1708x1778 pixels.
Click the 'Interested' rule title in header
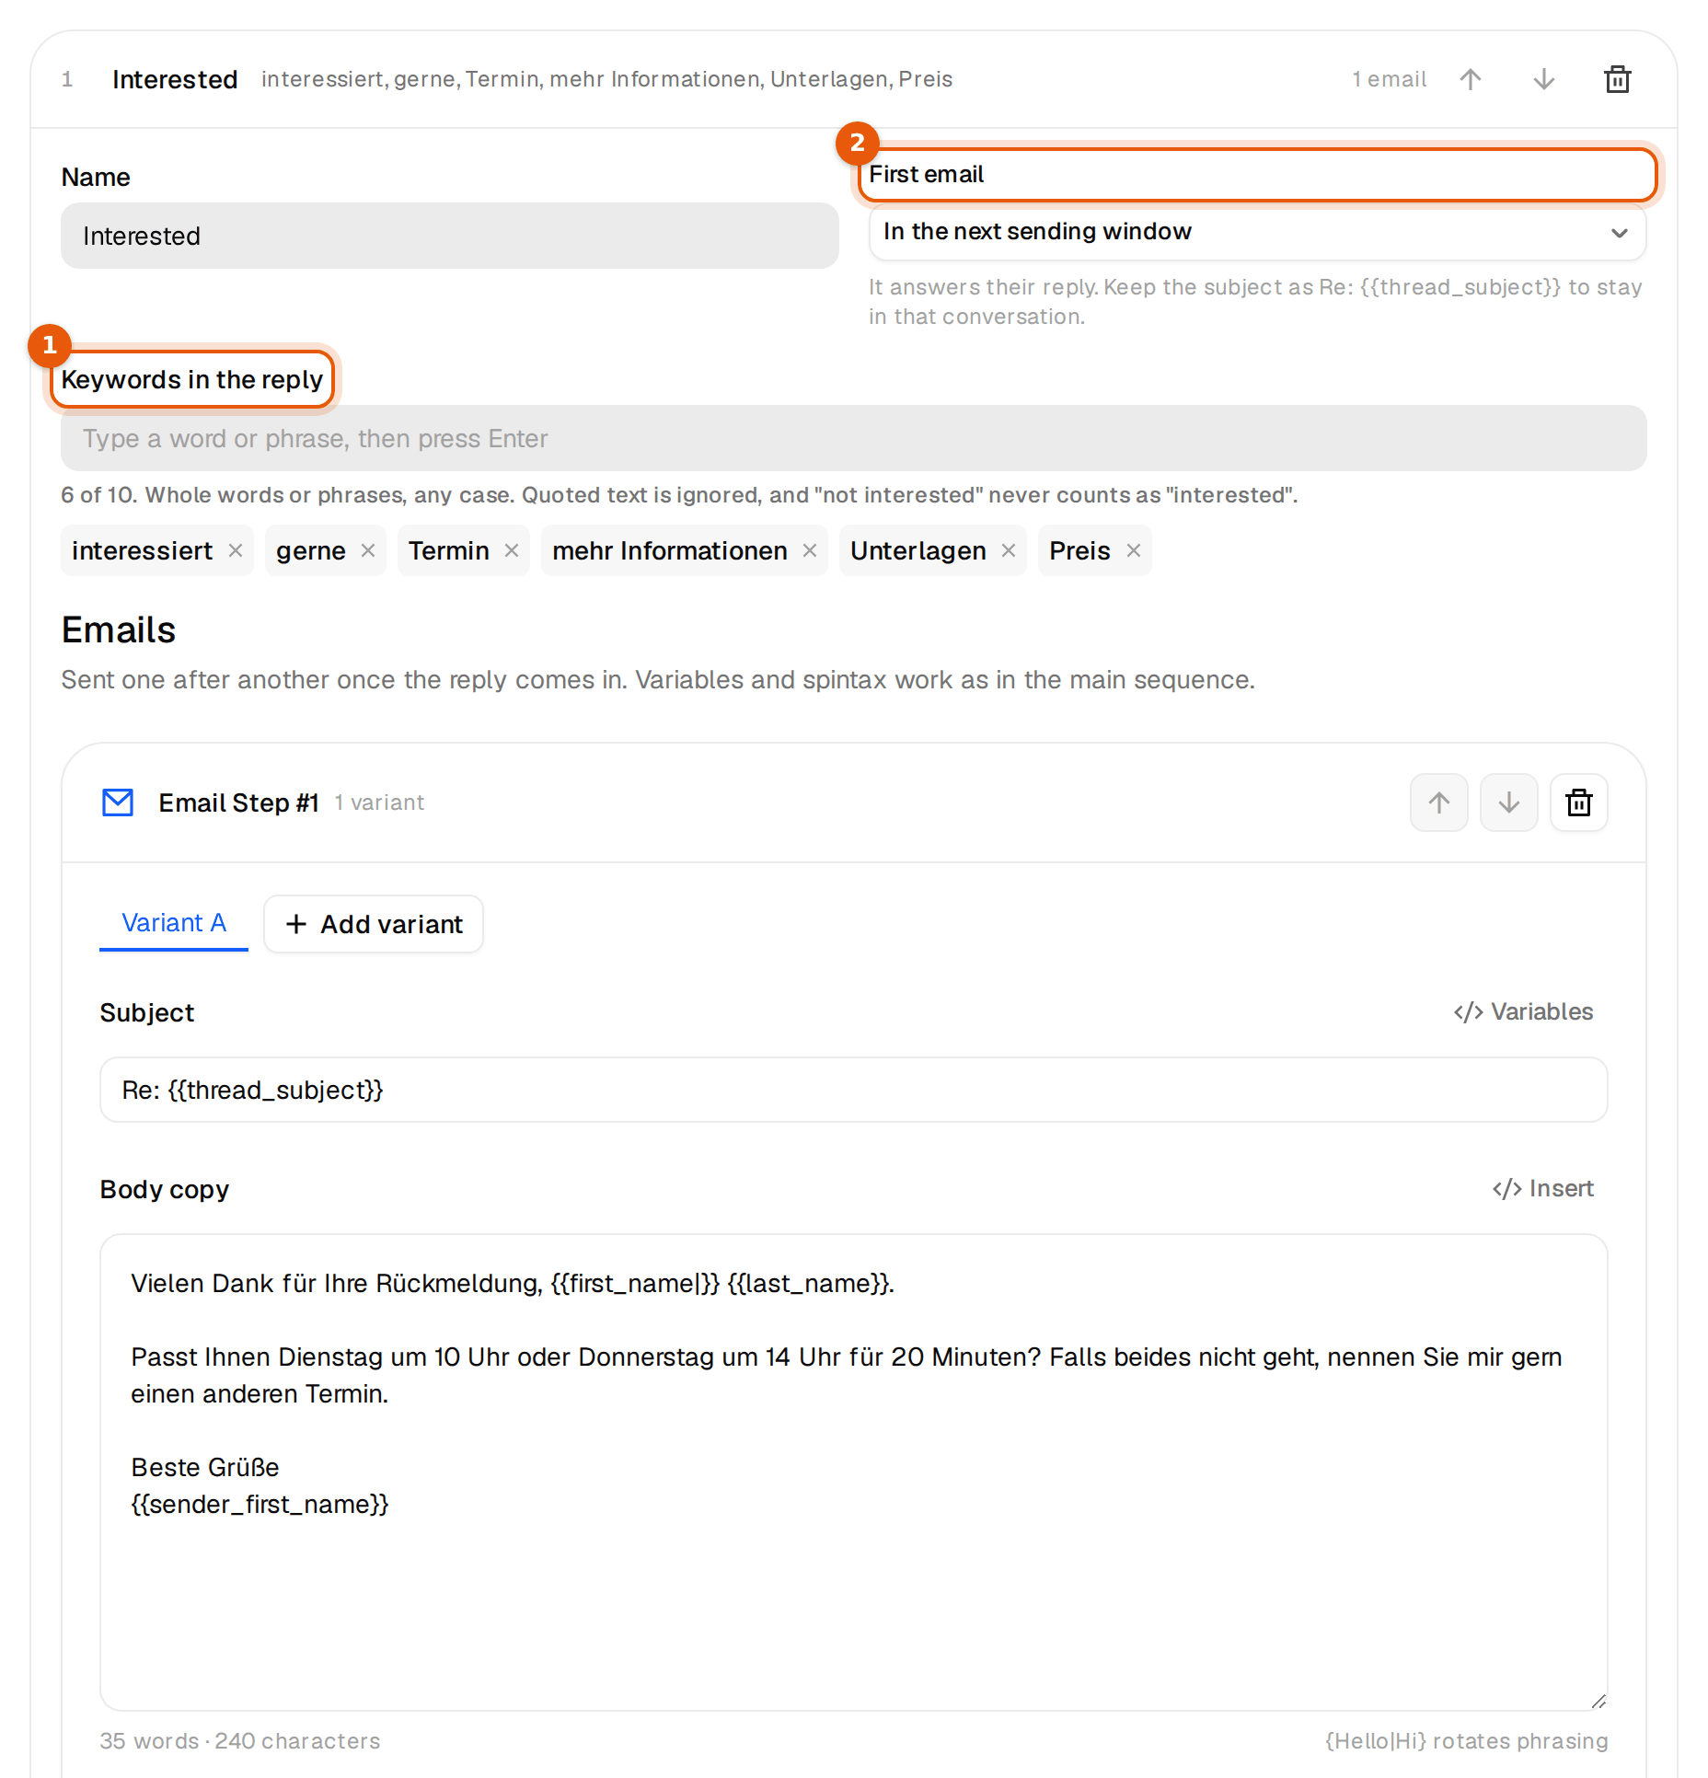175,79
